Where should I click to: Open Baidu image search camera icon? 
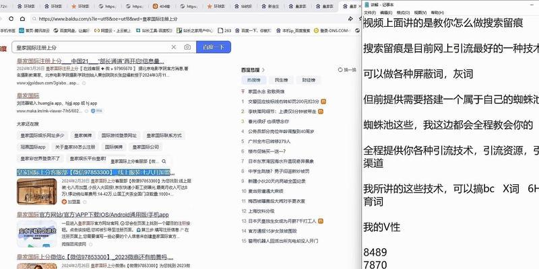187,47
